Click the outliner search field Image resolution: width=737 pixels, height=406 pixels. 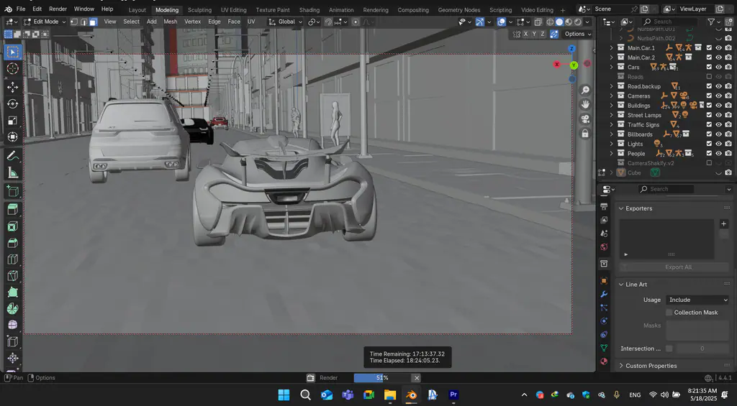click(x=672, y=22)
